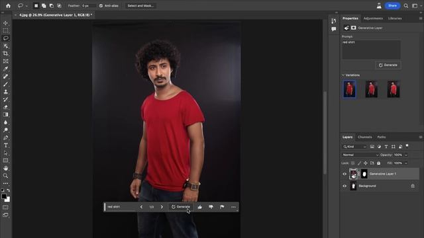Toggle adjustment layer filter
The height and width of the screenshot is (238, 424).
click(x=379, y=147)
